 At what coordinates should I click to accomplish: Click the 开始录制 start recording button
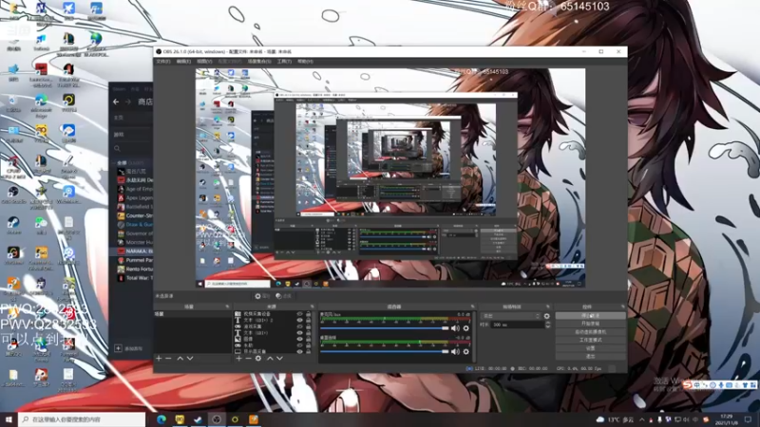(590, 324)
